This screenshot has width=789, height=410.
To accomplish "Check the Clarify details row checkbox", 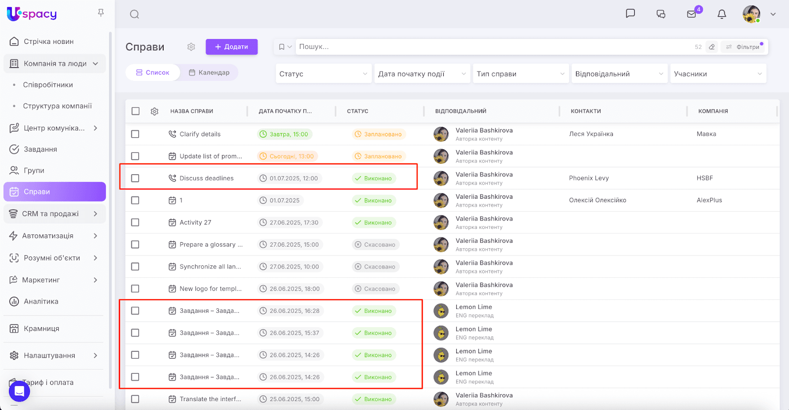I will (136, 134).
